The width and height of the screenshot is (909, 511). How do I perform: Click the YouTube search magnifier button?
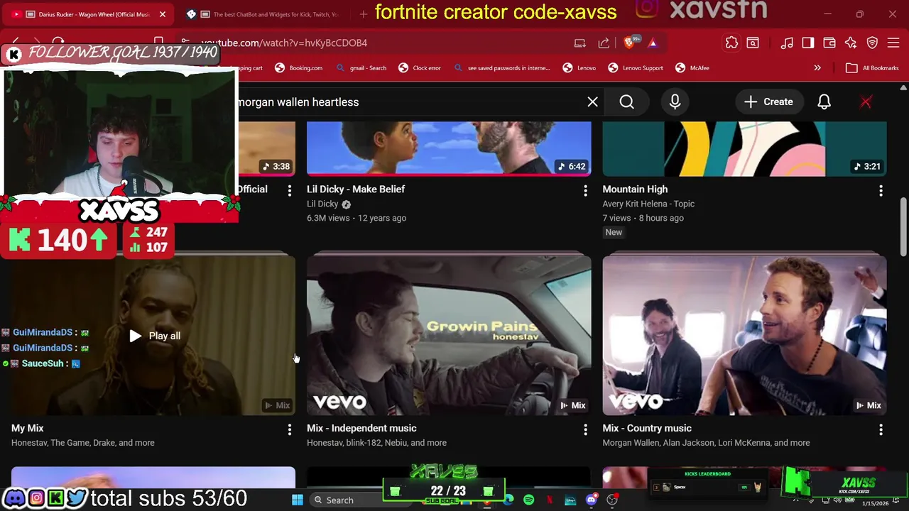[626, 102]
